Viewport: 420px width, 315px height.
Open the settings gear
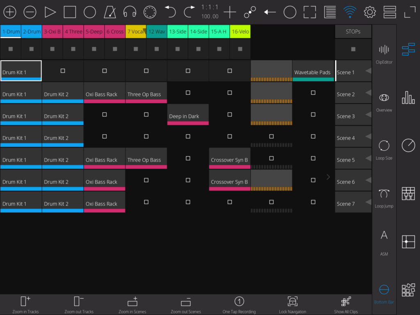(x=370, y=12)
